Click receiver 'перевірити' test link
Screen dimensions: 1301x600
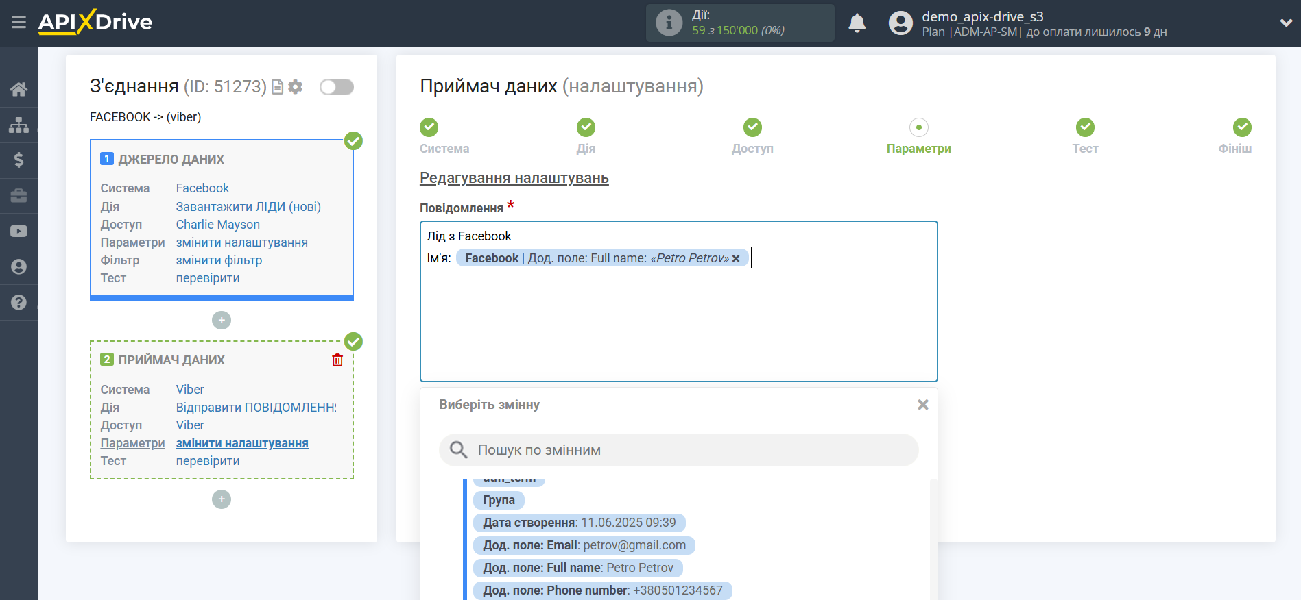[208, 461]
